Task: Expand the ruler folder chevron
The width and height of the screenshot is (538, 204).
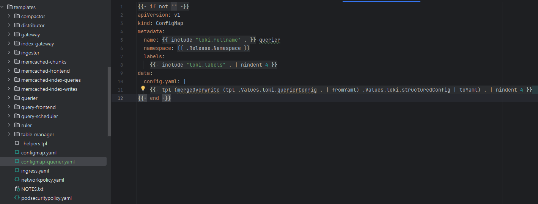Action: [x=9, y=125]
